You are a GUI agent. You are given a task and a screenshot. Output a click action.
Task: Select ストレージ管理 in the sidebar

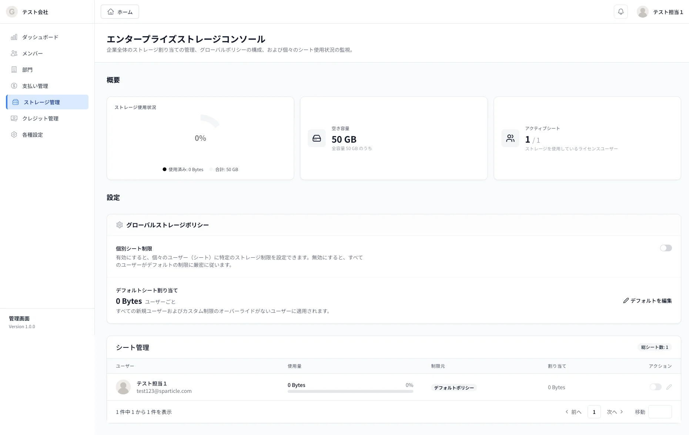[47, 102]
